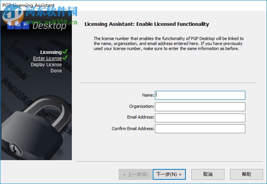
Task: Click the green checkmark beside Licensing
Action: click(x=65, y=52)
